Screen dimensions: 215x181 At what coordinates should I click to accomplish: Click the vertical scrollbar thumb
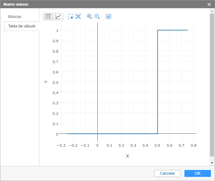(212, 85)
